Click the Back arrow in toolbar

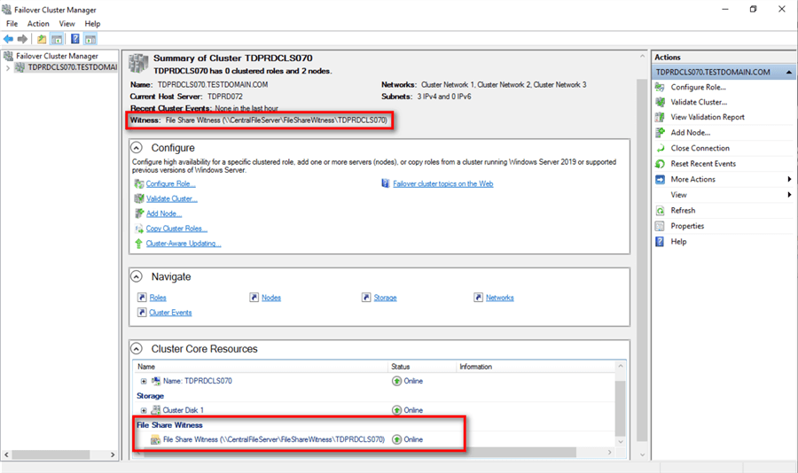(9, 39)
